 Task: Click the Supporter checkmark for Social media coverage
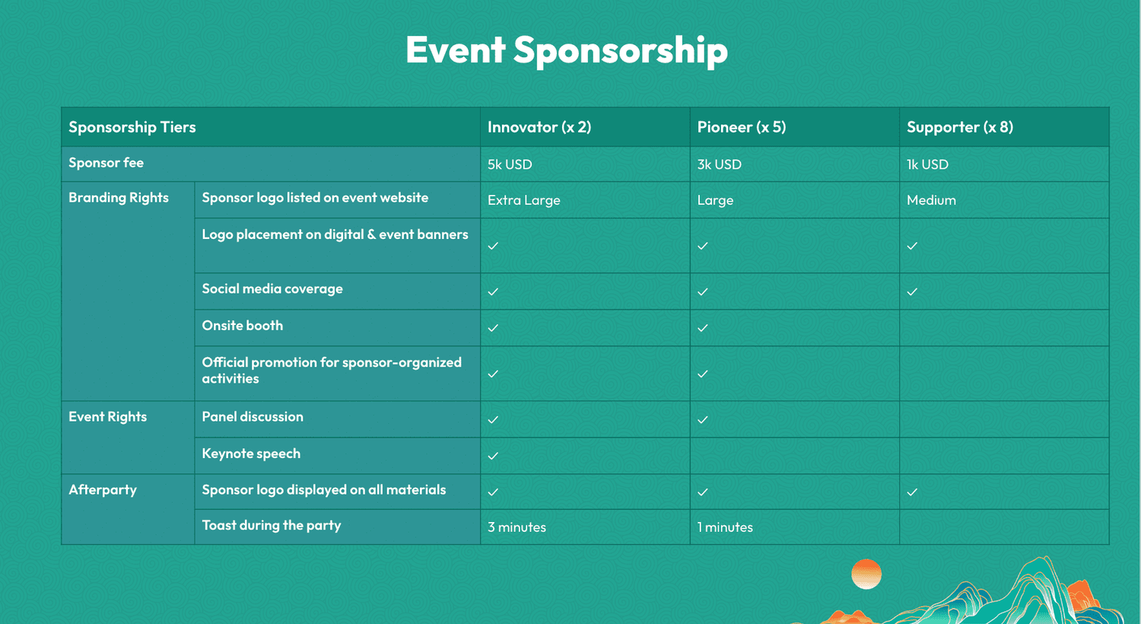tap(912, 291)
